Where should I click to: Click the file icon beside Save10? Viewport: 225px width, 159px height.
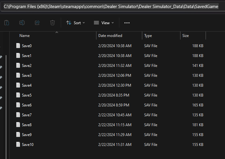pos(18,145)
